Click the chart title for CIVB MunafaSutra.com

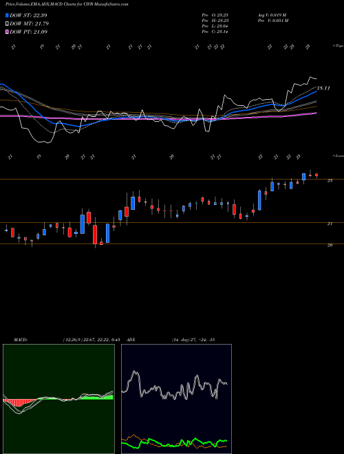point(67,4)
